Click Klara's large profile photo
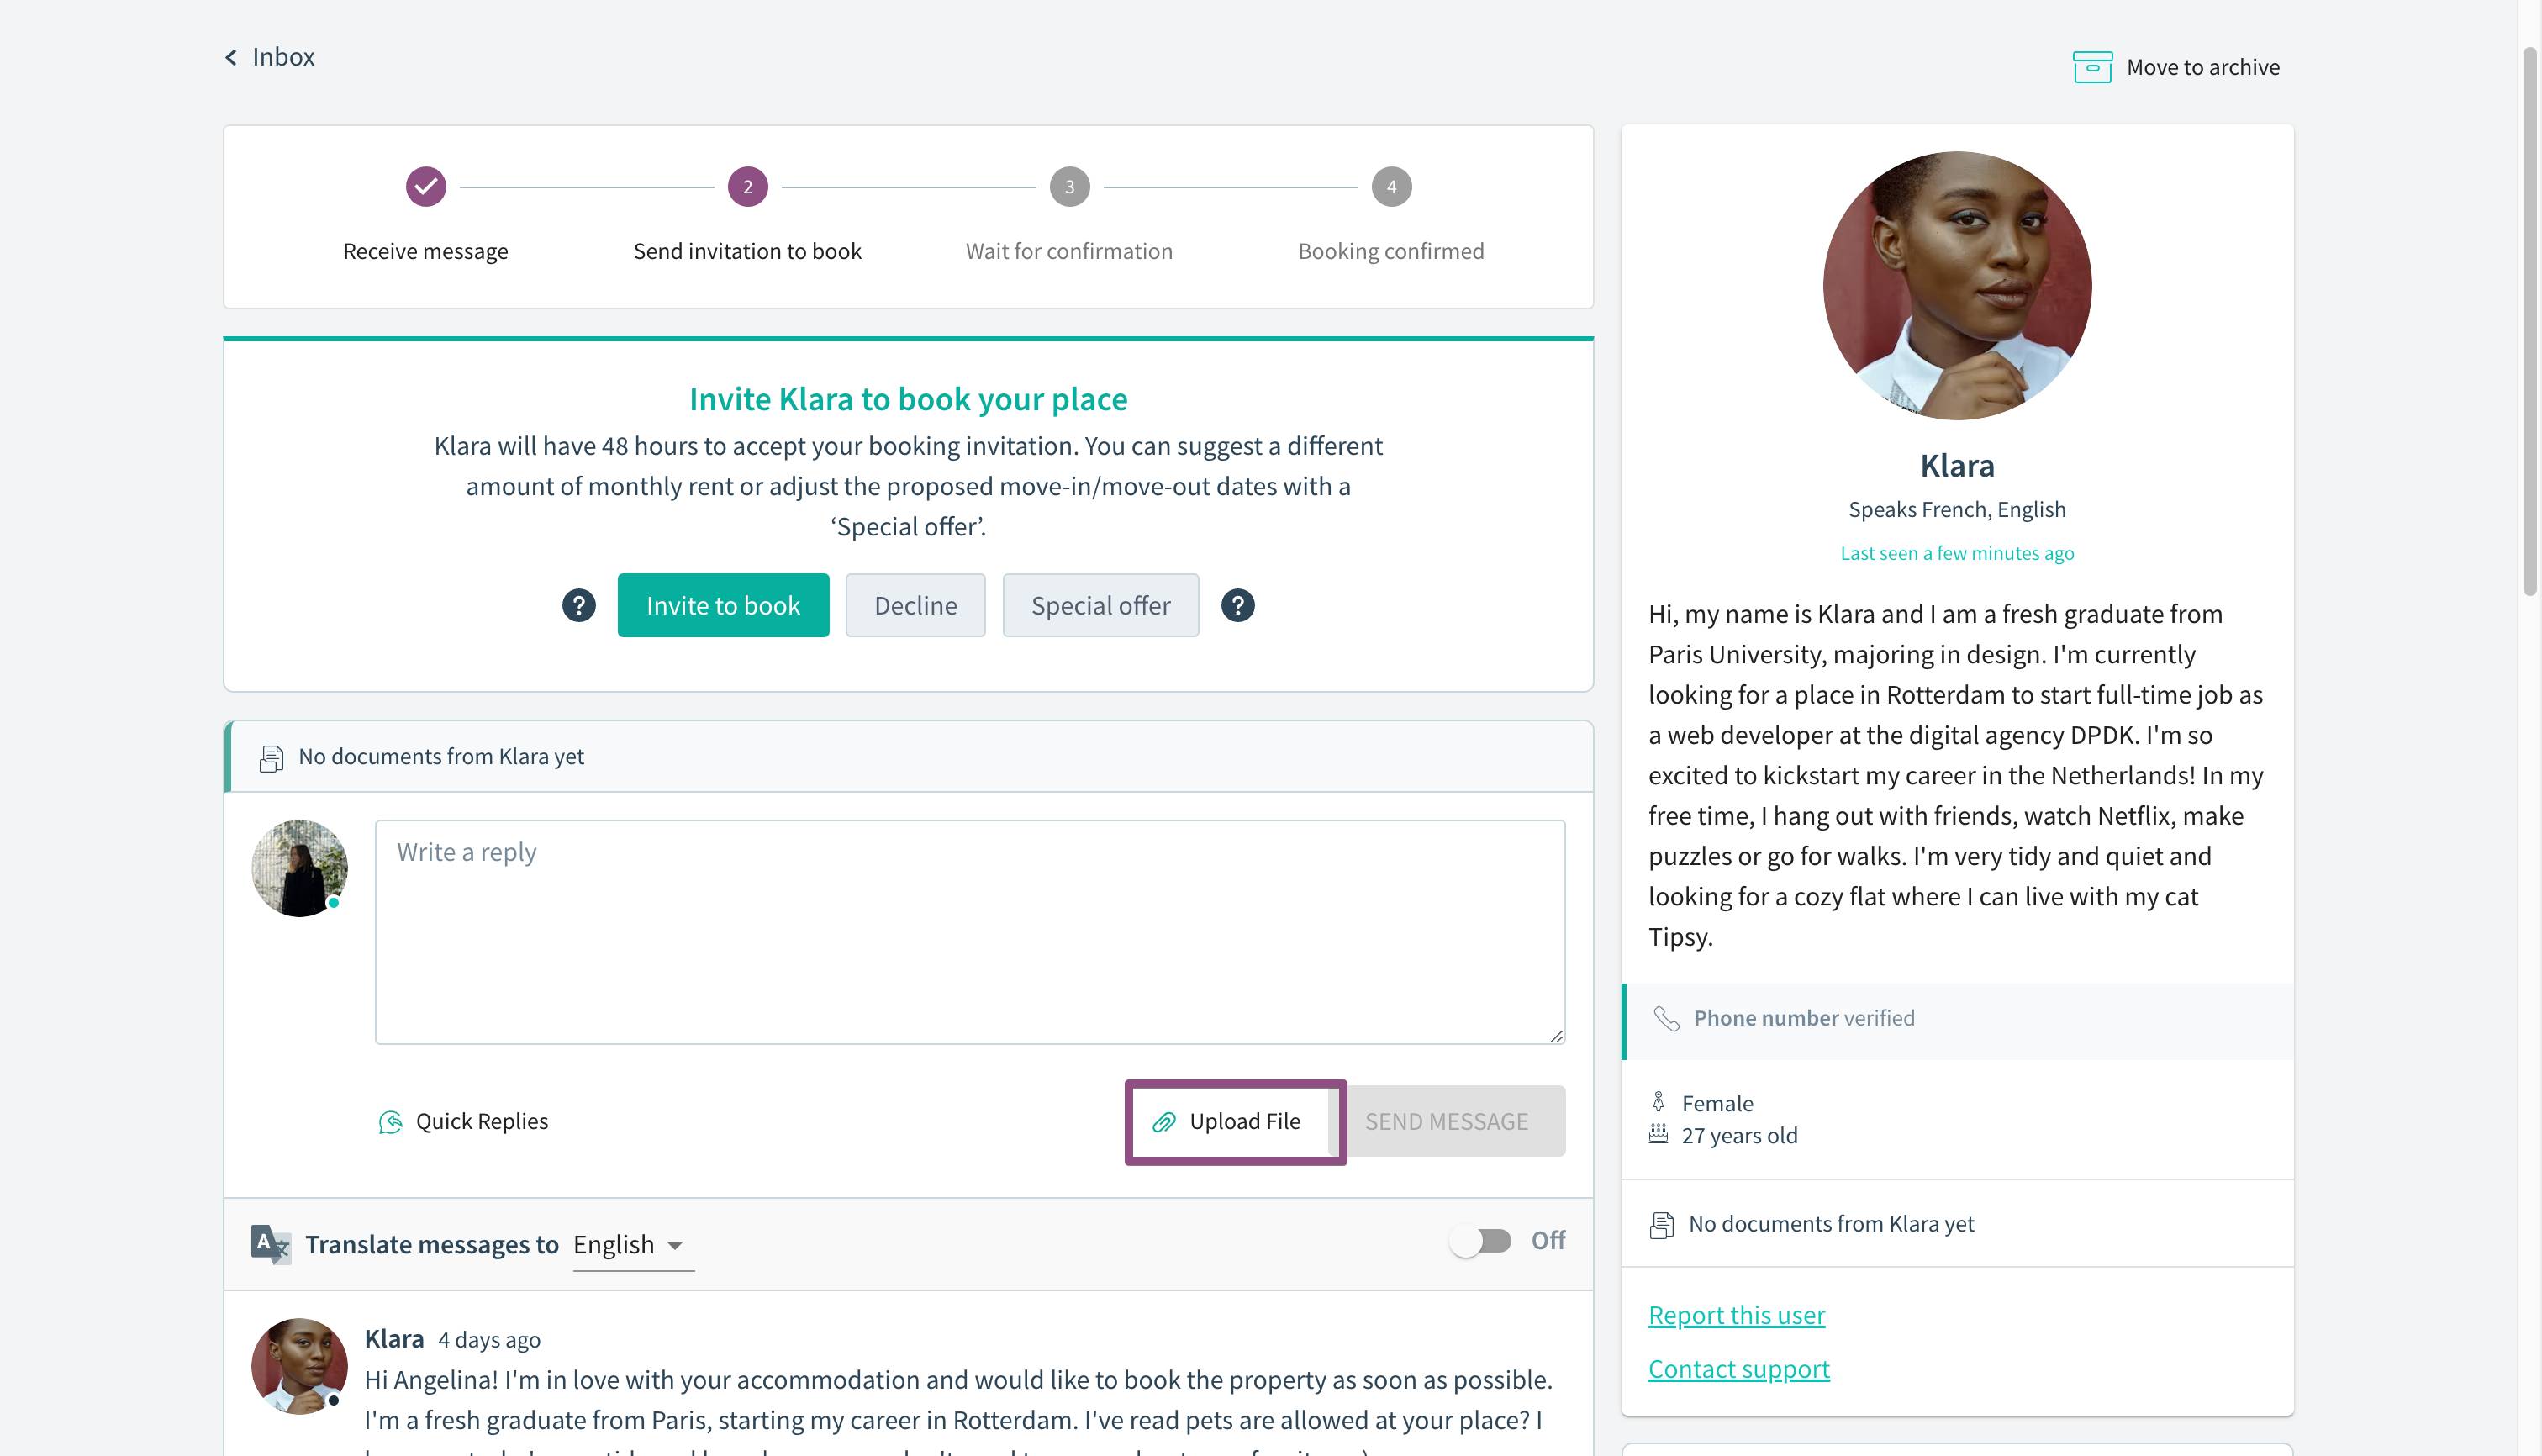Viewport: 2542px width, 1456px height. point(1956,286)
